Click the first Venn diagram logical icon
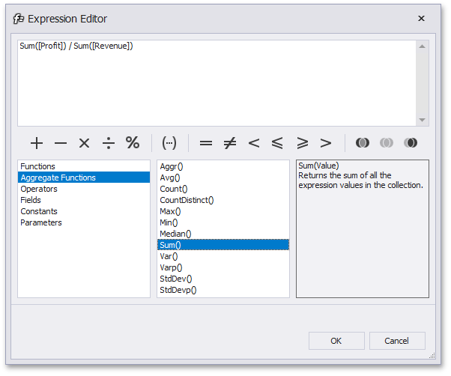The width and height of the screenshot is (451, 376). pyautogui.click(x=362, y=143)
